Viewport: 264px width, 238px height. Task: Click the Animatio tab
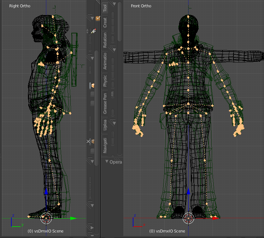[105, 61]
